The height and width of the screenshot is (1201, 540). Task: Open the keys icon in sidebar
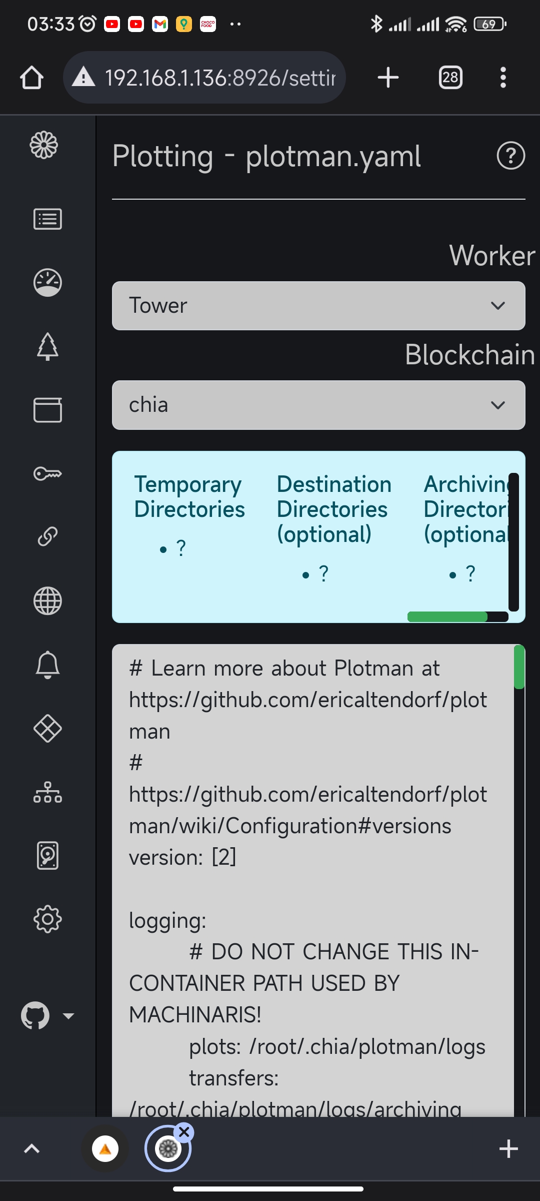(x=47, y=473)
